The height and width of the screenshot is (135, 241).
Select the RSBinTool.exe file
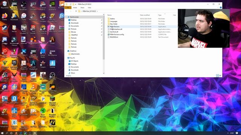pos(113,27)
